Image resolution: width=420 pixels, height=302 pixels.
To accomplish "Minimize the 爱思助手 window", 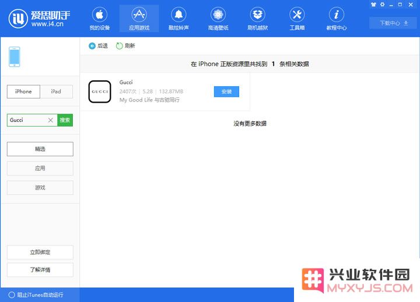I will [x=391, y=5].
